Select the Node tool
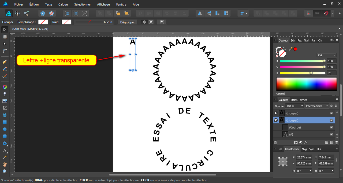This screenshot has width=343, height=183. click(5, 44)
